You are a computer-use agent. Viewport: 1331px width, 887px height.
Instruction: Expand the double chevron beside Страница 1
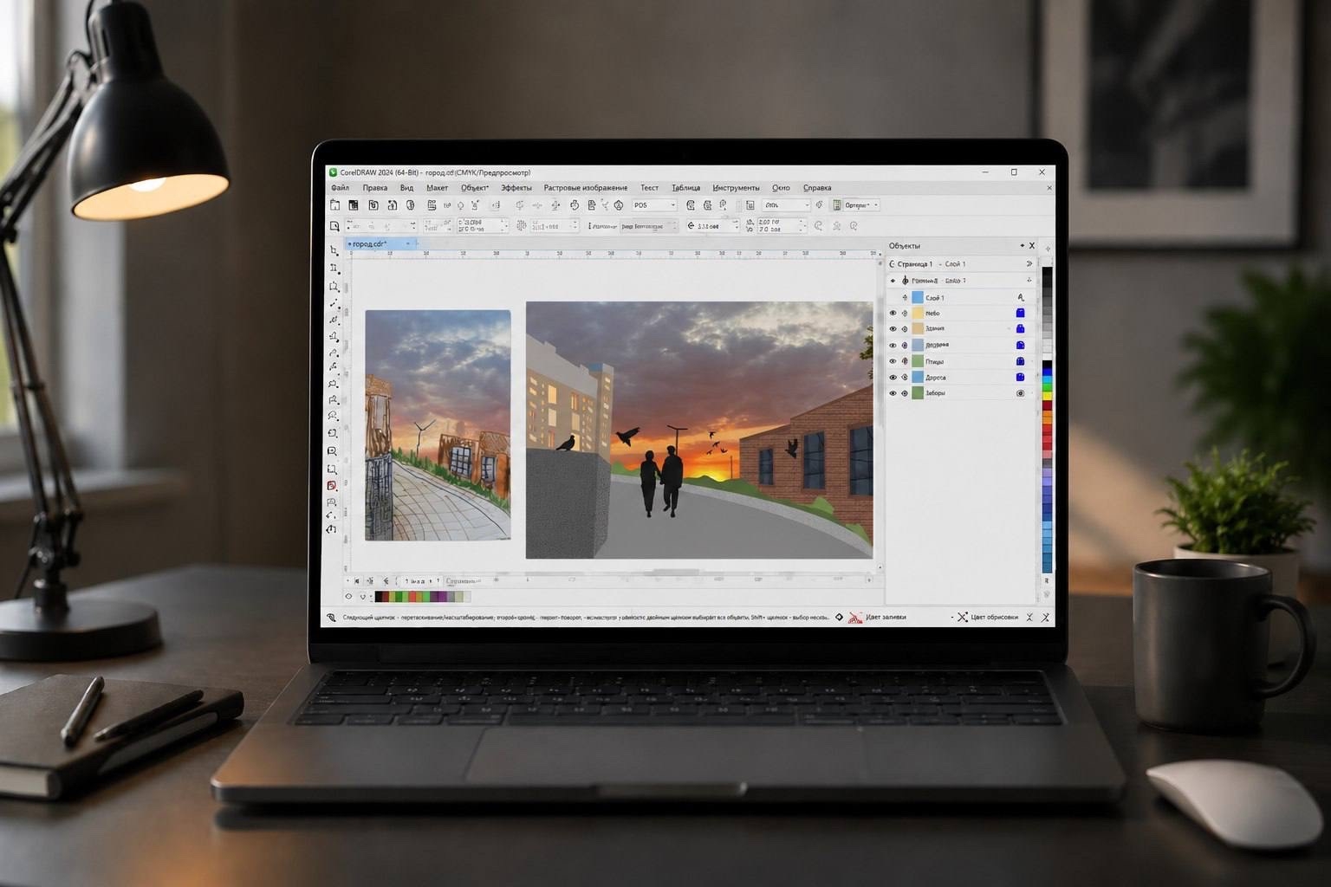pyautogui.click(x=1029, y=263)
